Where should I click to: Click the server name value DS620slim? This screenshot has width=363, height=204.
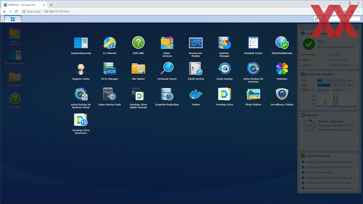click(x=335, y=54)
